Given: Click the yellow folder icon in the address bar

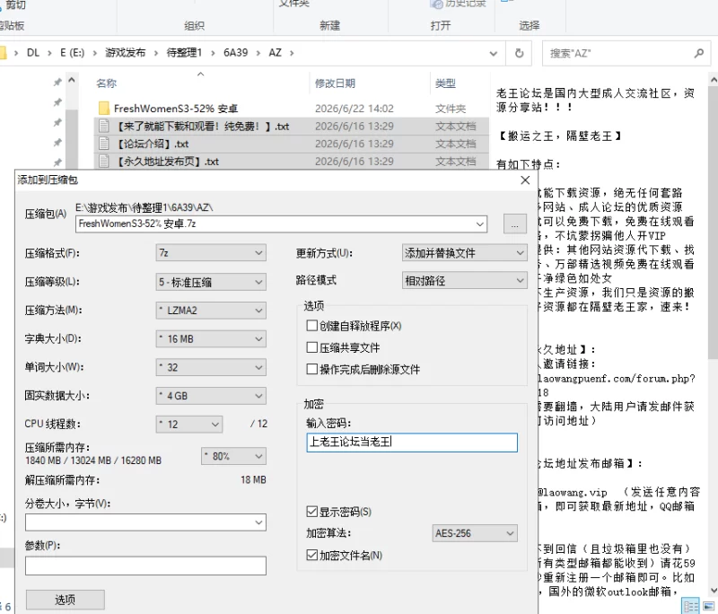Looking at the screenshot, I should pyautogui.click(x=3, y=53).
